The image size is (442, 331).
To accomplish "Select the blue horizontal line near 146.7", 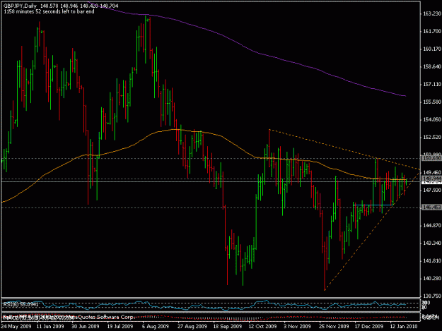I will pyautogui.click(x=373, y=205).
